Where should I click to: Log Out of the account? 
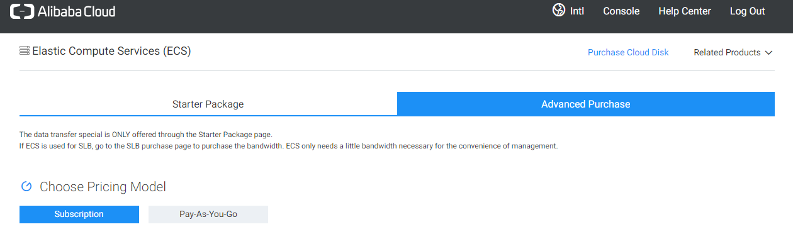point(748,11)
